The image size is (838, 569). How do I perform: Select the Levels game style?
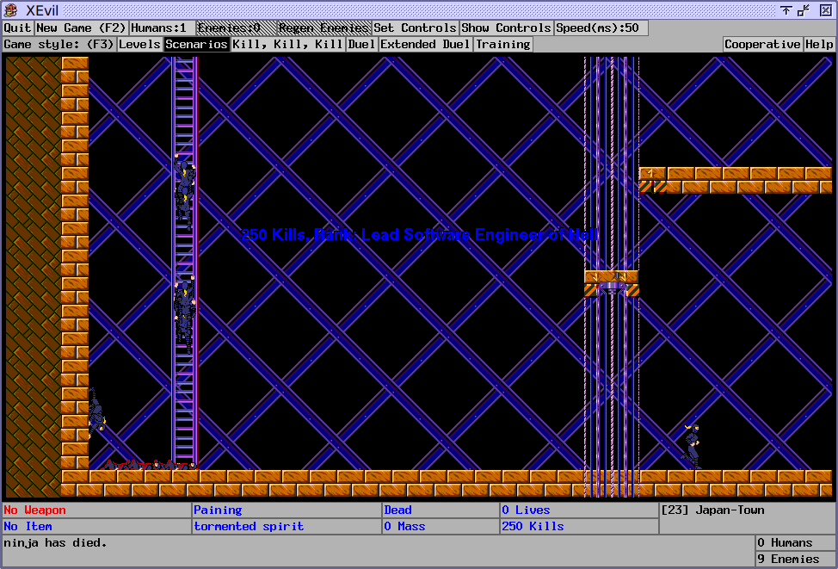coord(139,45)
